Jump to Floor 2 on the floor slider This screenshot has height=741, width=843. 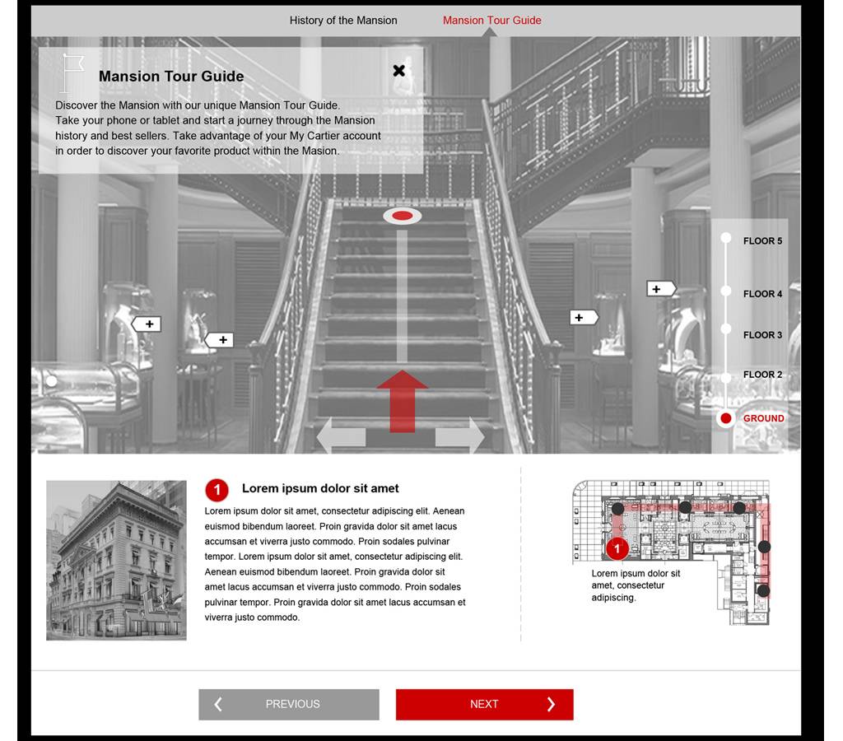pos(726,376)
